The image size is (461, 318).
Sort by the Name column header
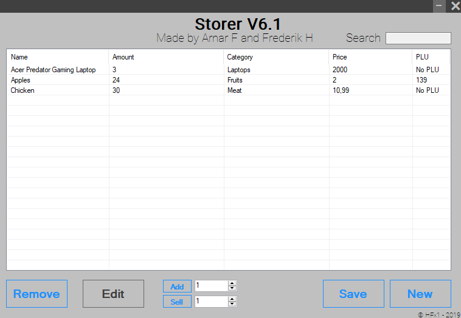click(58, 57)
